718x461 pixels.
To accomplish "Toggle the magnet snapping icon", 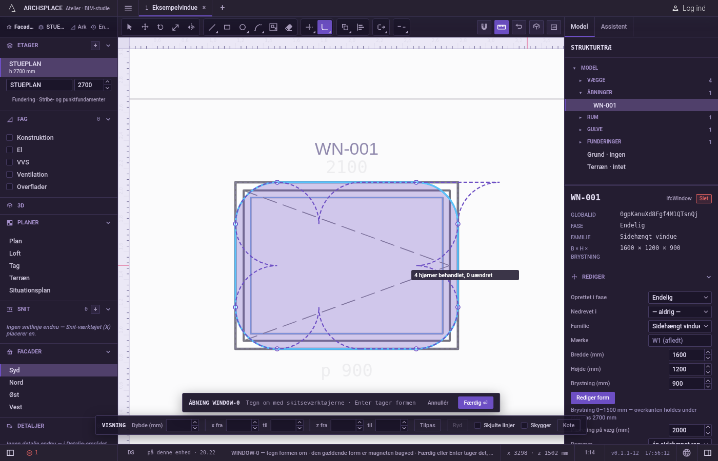I will point(483,27).
